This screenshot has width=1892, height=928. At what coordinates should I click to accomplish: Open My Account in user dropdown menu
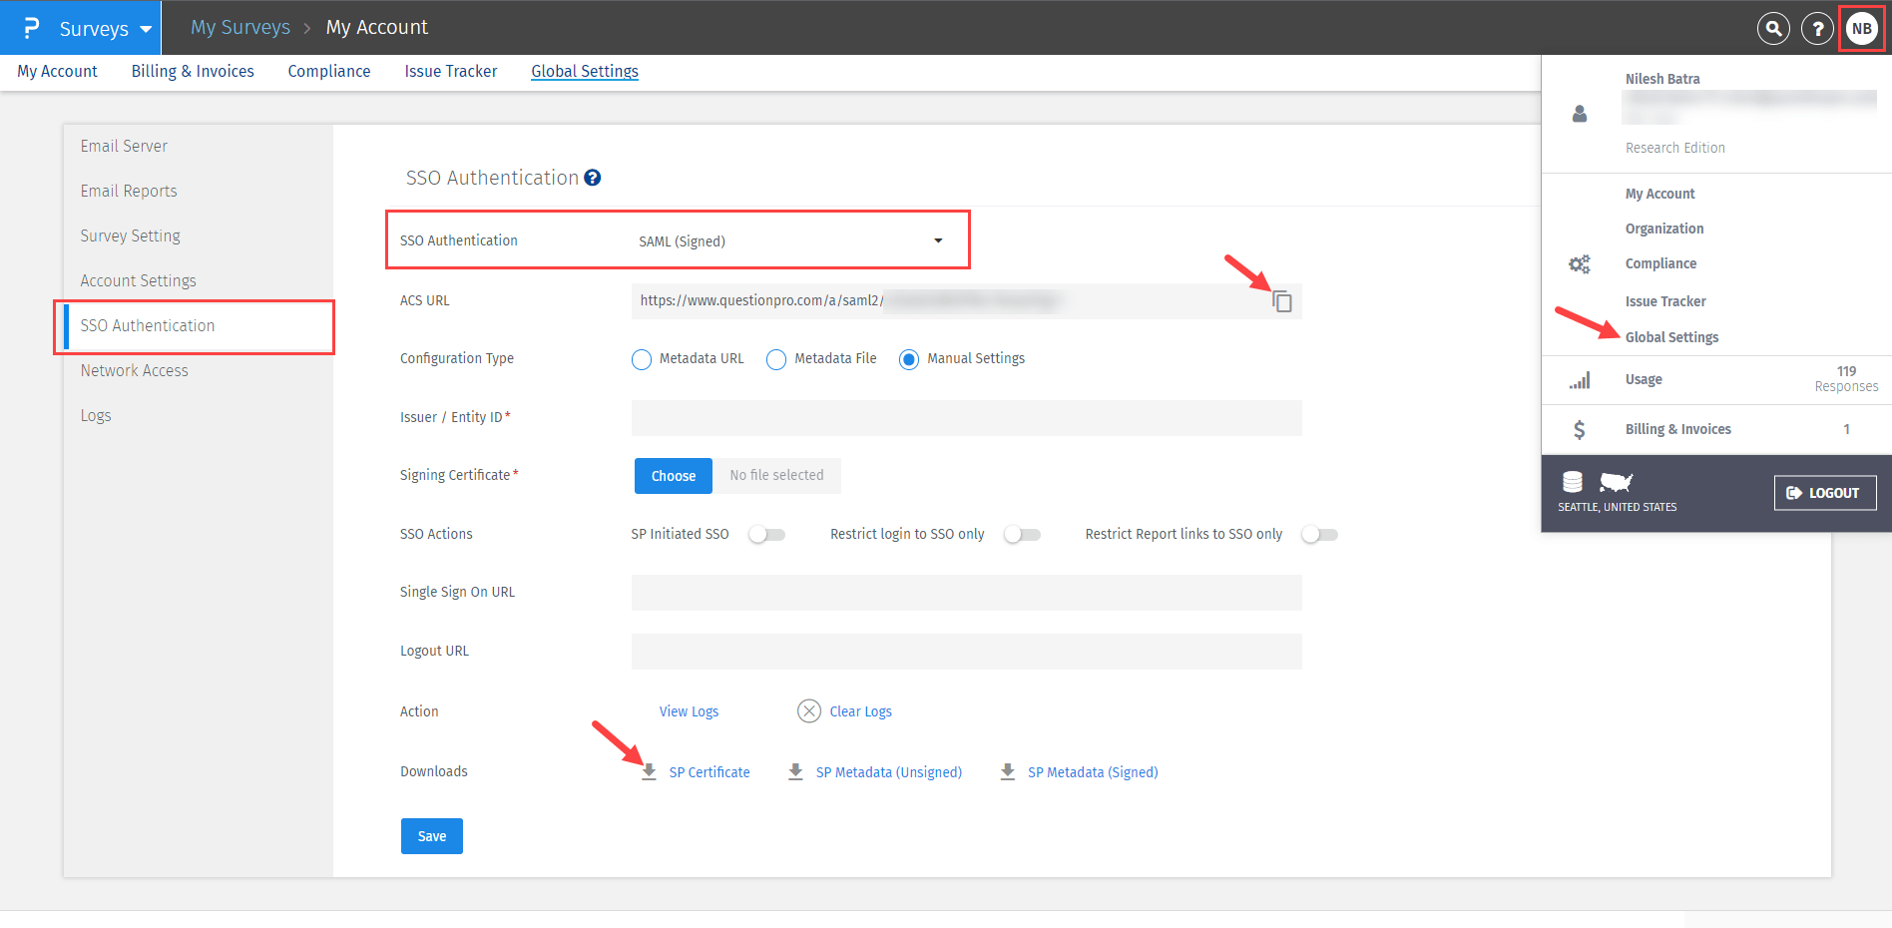point(1660,194)
